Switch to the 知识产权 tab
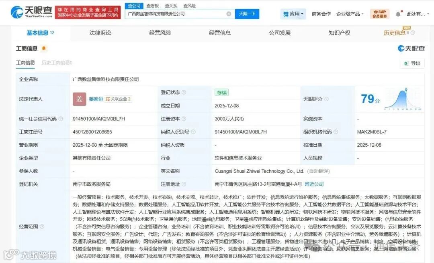Screen dimensions: 434x263 pos(339,33)
